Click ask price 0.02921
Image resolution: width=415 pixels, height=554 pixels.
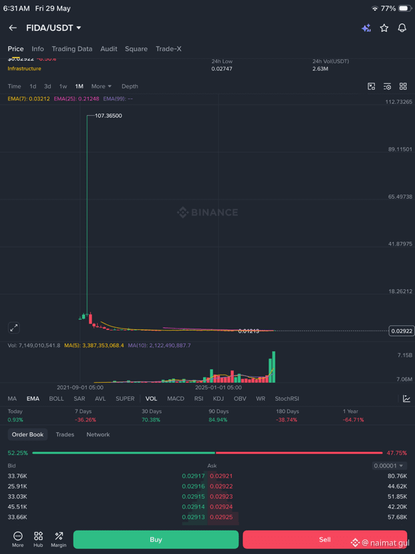pos(221,476)
